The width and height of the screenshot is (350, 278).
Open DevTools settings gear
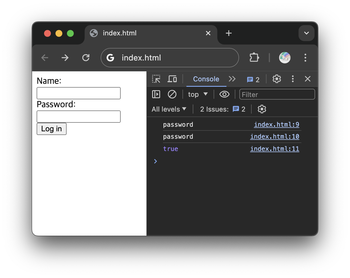(277, 79)
